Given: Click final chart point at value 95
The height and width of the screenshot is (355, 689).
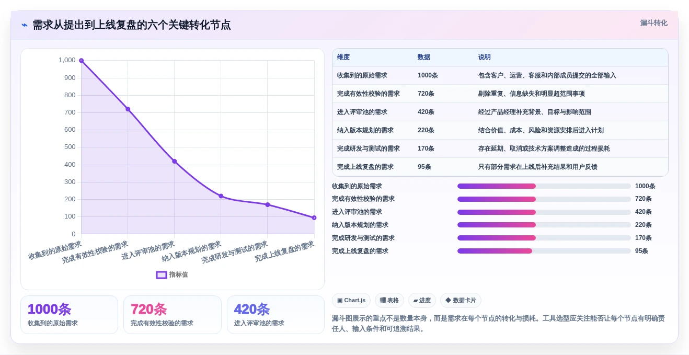Looking at the screenshot, I should (x=314, y=217).
